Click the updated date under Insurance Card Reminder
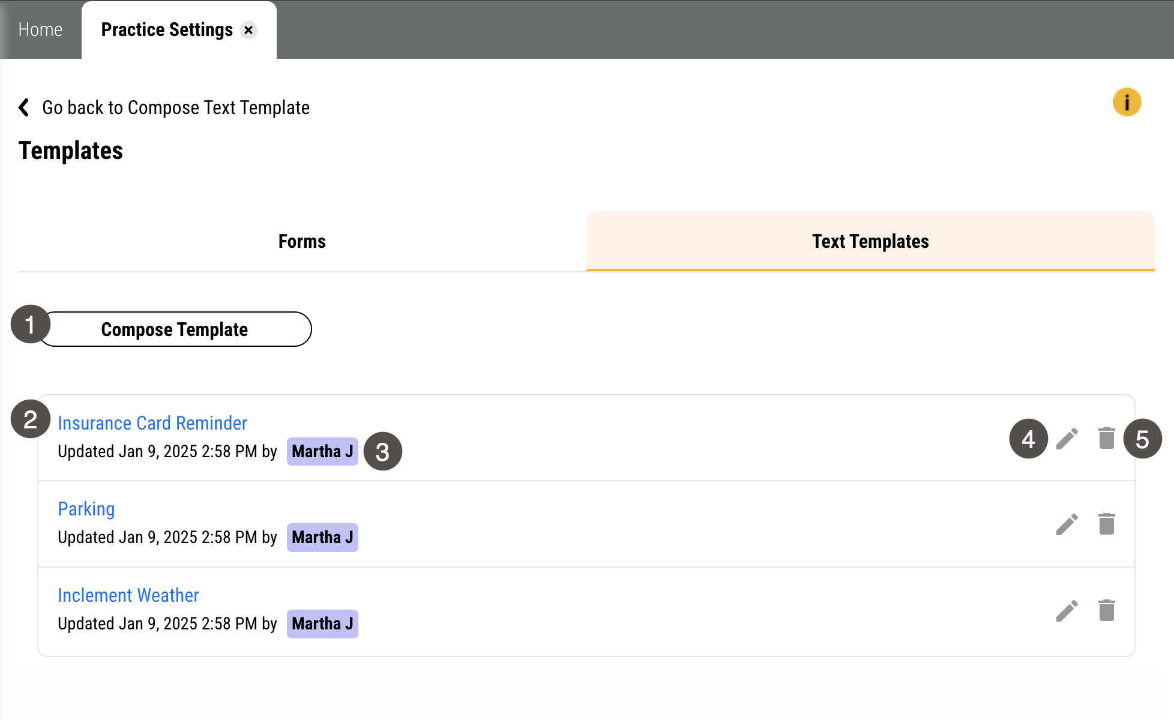The image size is (1174, 720). [x=167, y=451]
